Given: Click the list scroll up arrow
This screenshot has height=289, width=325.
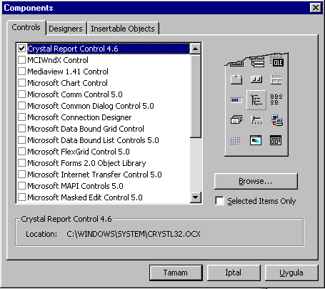Looking at the screenshot, I should tap(196, 49).
